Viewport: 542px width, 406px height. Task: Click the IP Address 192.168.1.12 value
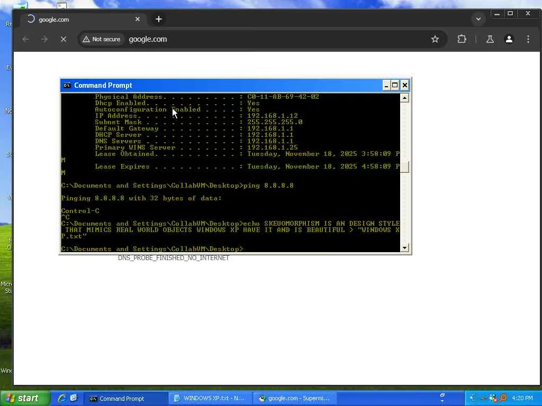pyautogui.click(x=273, y=116)
